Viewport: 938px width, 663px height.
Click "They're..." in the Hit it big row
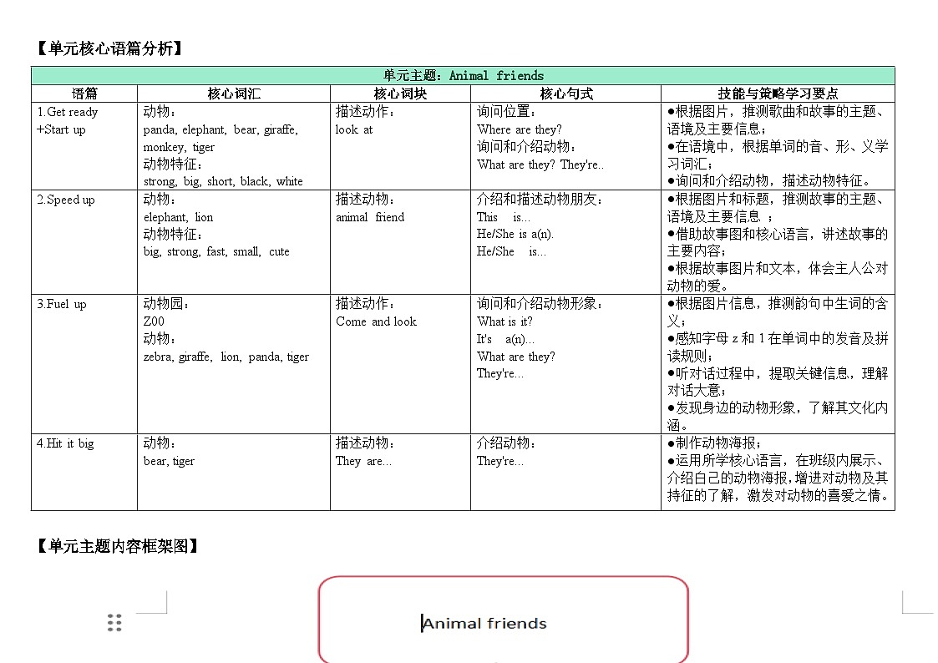[x=500, y=461]
